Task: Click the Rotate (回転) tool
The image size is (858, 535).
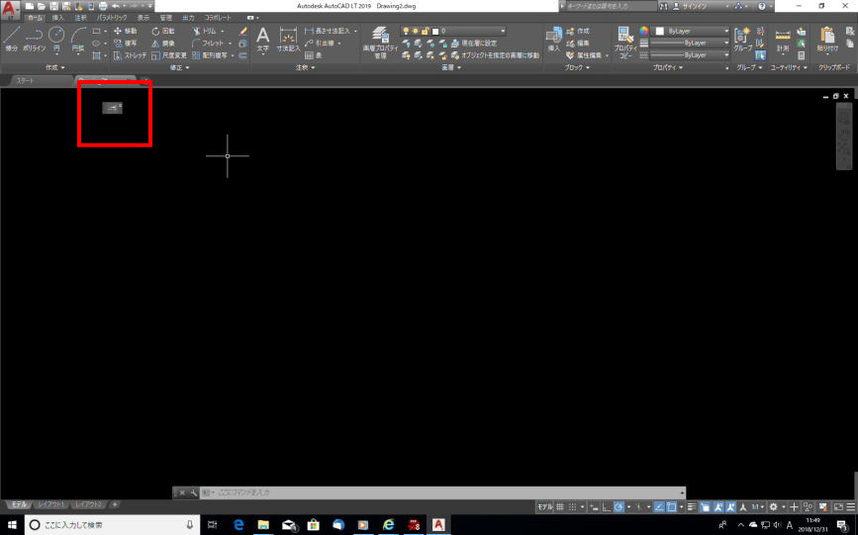Action: click(x=163, y=32)
